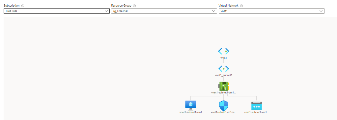
Task: Open the Subscription dropdown showing Free Trial
Action: pos(57,11)
